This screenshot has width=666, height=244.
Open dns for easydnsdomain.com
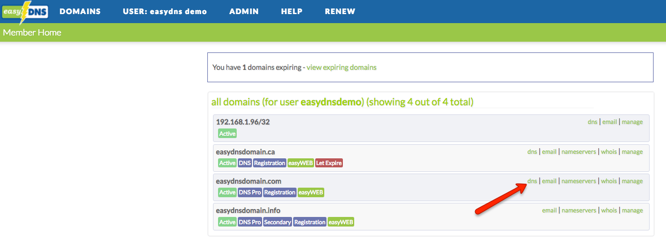(532, 181)
